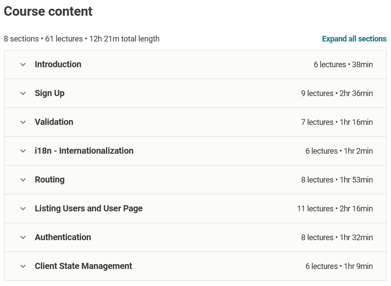Click the chevron arrow next to Routing
This screenshot has width=391, height=286.
[23, 180]
